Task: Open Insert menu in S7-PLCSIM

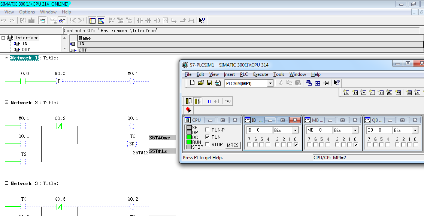Action: (x=229, y=74)
